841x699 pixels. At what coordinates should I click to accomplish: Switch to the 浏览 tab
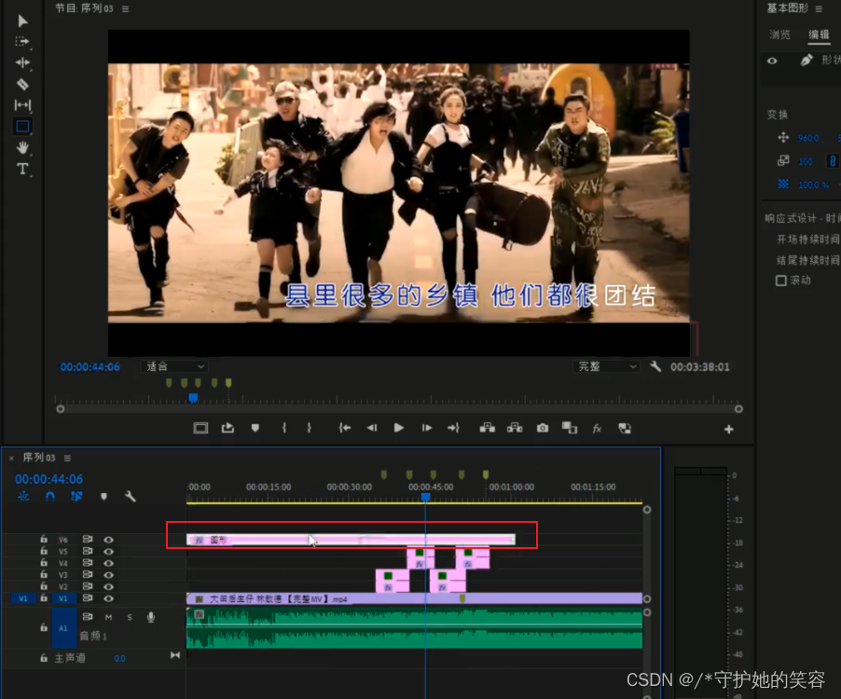click(x=779, y=34)
